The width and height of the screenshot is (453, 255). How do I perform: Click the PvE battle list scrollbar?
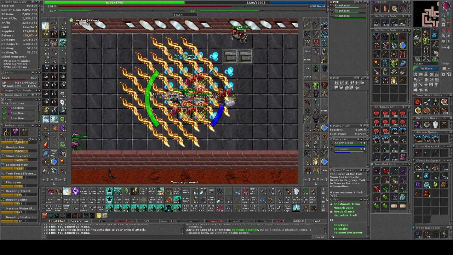point(367,39)
